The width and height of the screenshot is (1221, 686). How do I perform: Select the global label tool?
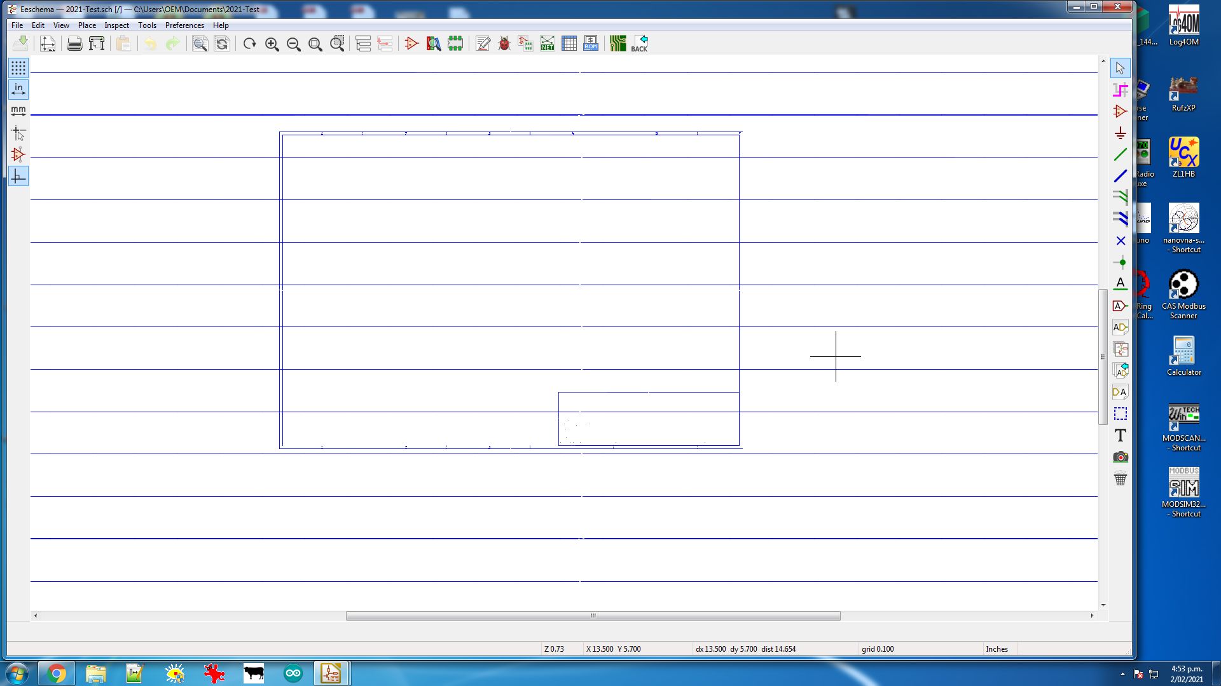[x=1120, y=306]
